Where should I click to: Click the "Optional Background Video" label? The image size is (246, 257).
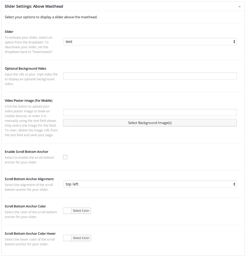pos(25,69)
